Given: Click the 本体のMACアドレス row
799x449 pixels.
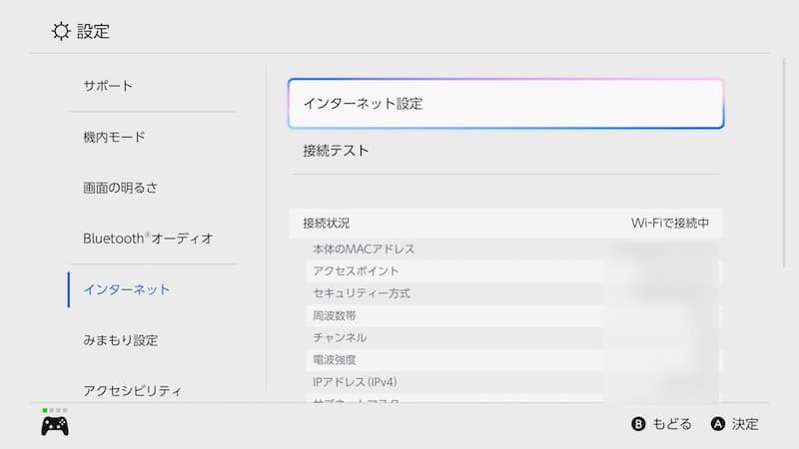Looking at the screenshot, I should coord(512,248).
